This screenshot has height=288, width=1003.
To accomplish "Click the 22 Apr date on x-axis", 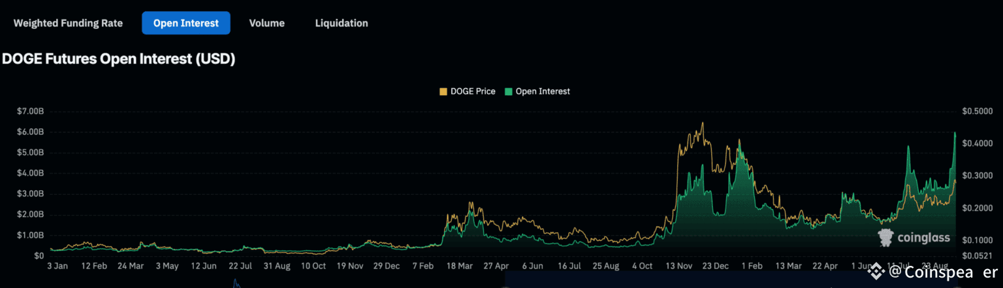I will pos(826,266).
